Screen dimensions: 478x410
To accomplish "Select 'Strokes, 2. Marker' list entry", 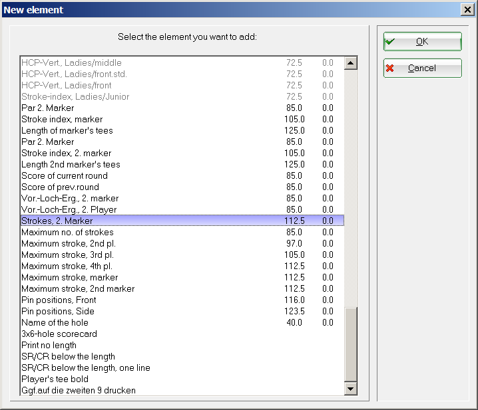I will (57, 221).
